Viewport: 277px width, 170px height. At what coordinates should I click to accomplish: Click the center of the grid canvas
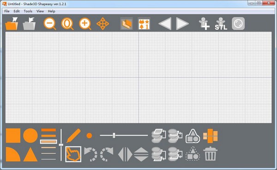138,78
